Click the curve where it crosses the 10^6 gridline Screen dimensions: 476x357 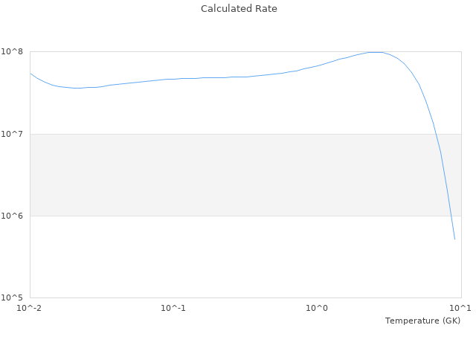(x=451, y=216)
